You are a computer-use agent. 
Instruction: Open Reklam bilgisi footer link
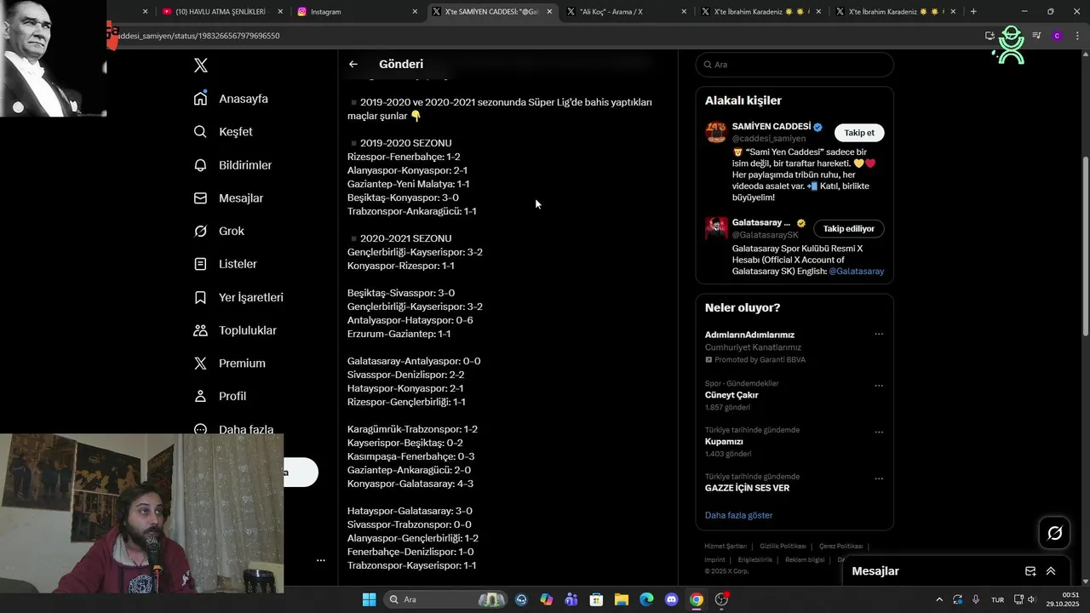(805, 560)
